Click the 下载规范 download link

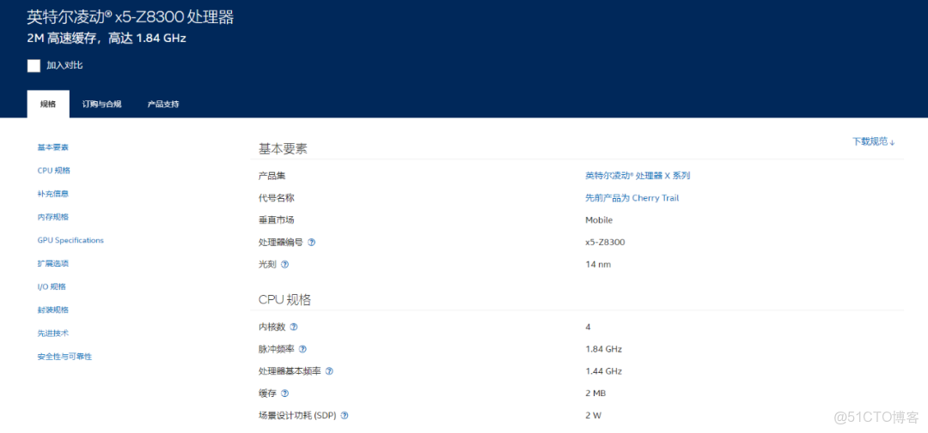pyautogui.click(x=874, y=141)
